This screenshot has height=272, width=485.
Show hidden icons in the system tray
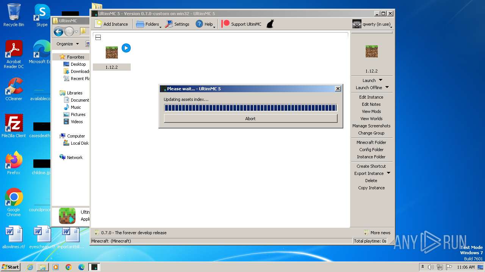(422, 267)
